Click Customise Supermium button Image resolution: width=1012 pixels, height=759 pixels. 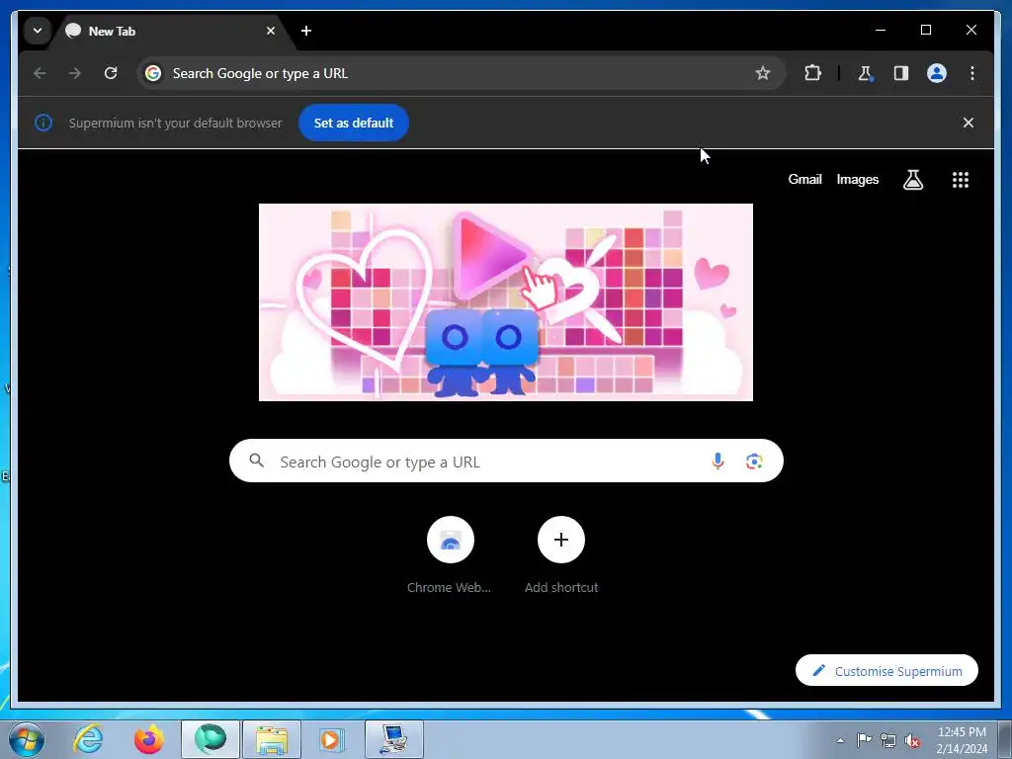click(x=886, y=671)
